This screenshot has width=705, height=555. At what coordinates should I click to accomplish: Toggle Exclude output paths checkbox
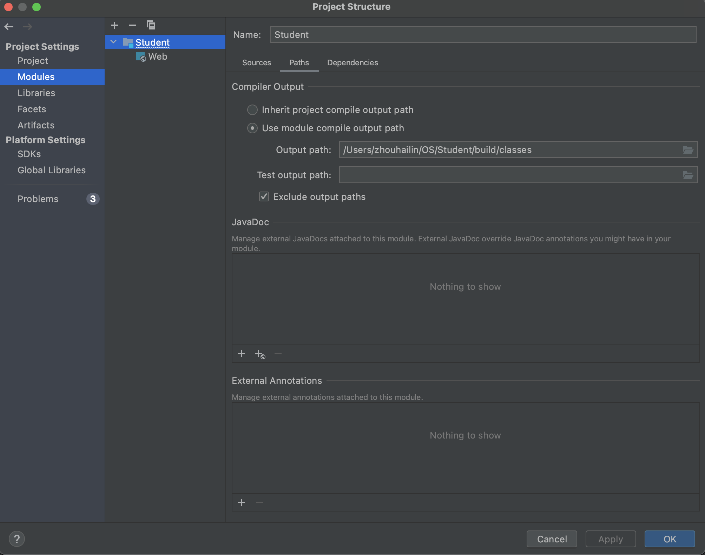click(264, 196)
